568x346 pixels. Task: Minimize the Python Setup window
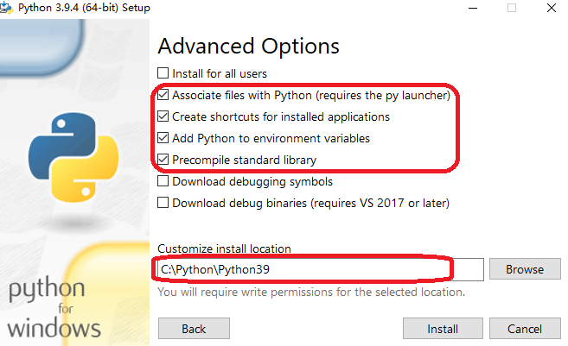click(x=474, y=8)
